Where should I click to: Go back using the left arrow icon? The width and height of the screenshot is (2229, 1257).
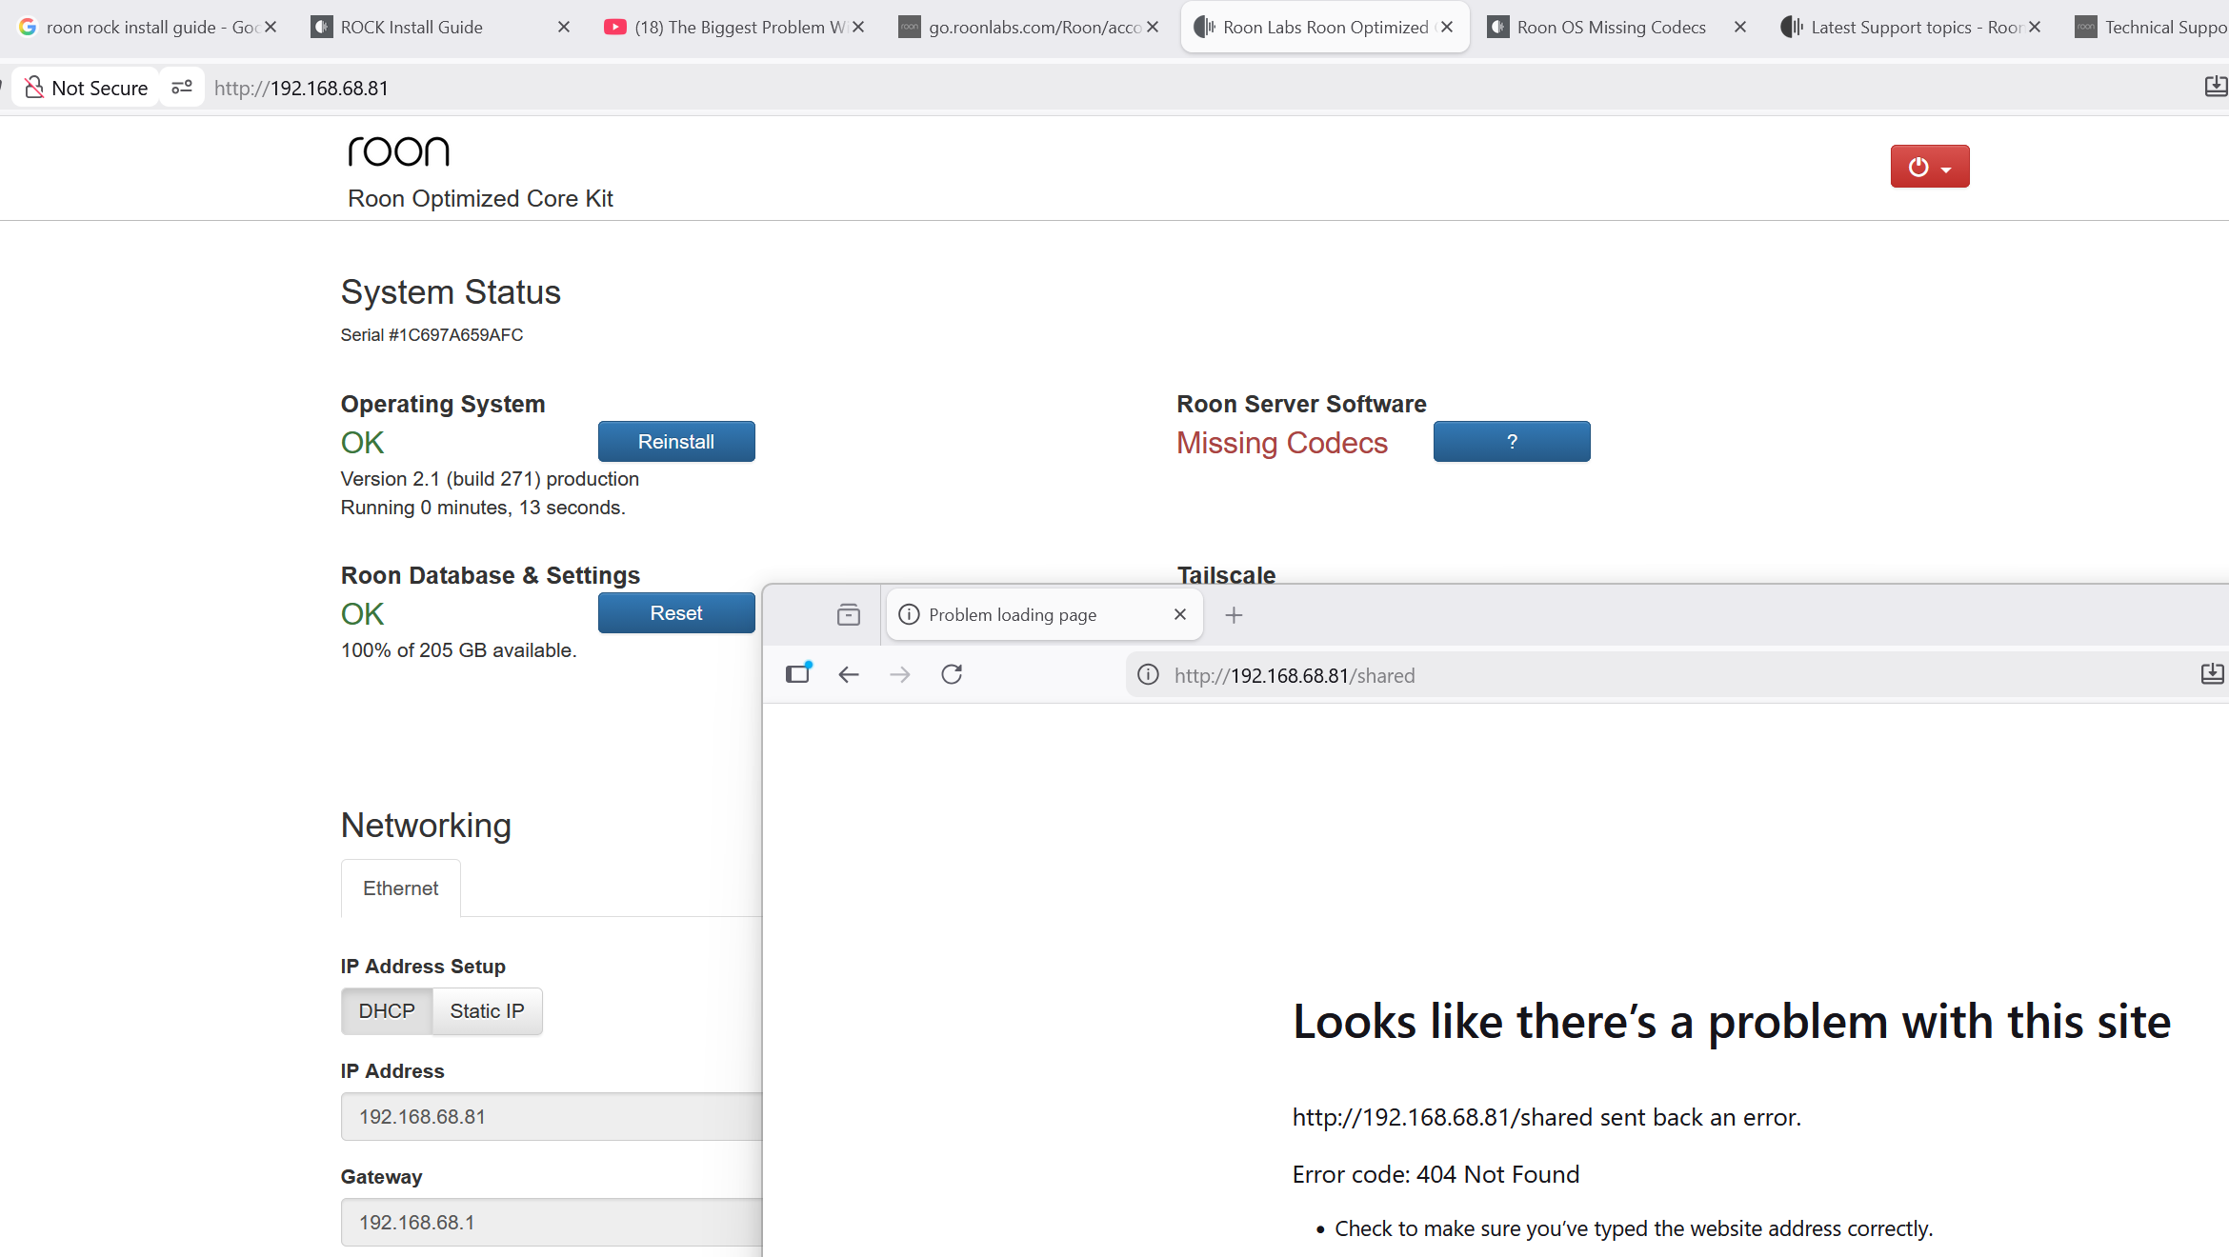pos(849,675)
